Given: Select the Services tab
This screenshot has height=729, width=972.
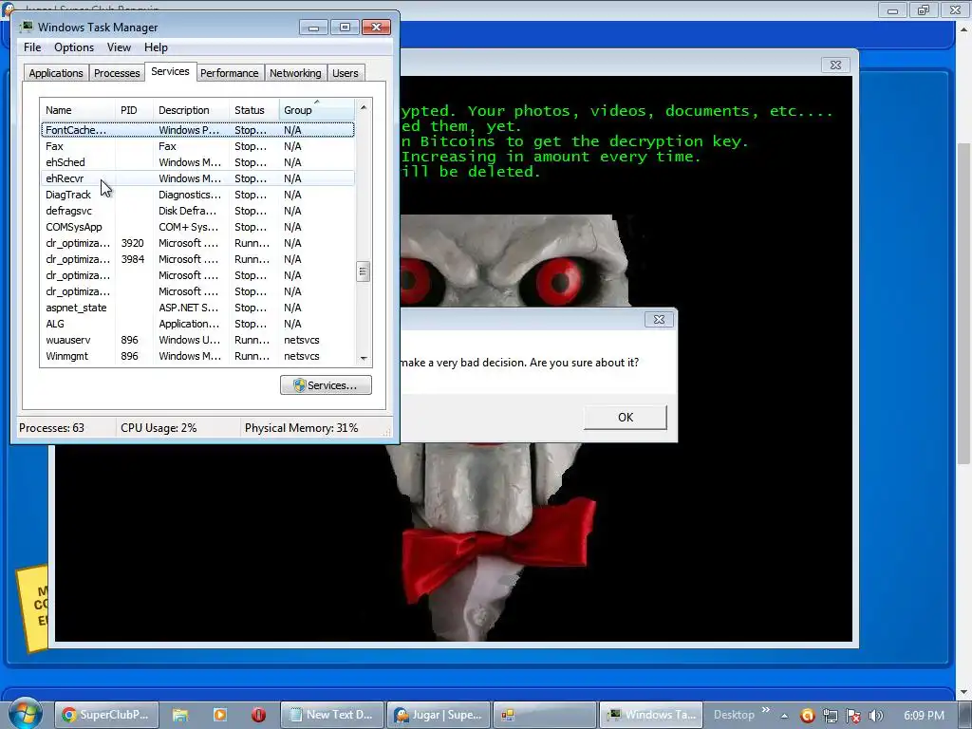Looking at the screenshot, I should [170, 71].
